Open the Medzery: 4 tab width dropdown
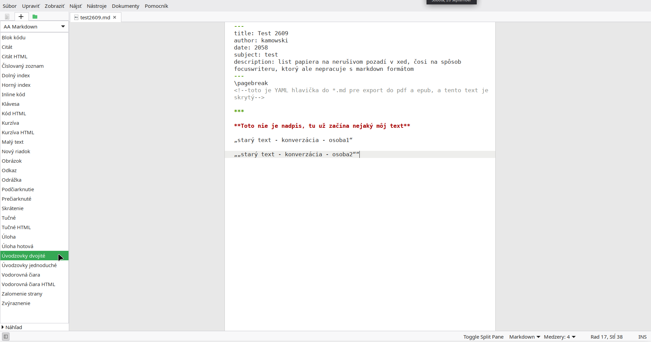The image size is (651, 342). pyautogui.click(x=560, y=337)
